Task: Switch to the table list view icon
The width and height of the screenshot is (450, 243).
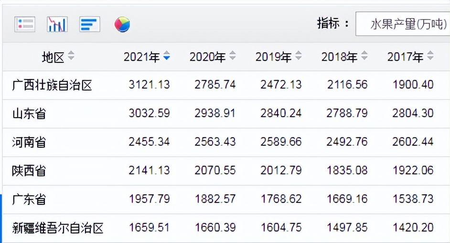Action: click(x=25, y=24)
